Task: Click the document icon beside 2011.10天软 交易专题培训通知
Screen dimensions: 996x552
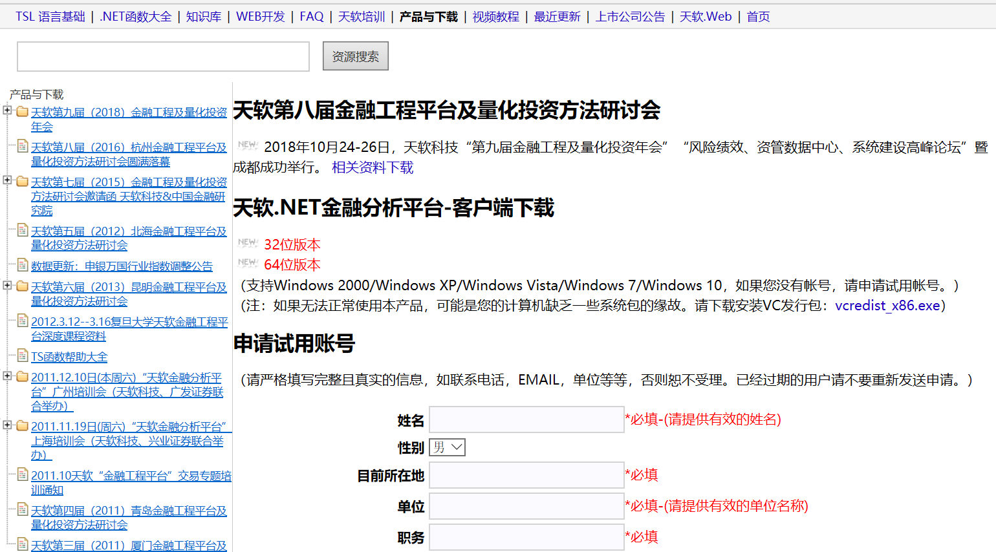Action: click(x=23, y=474)
